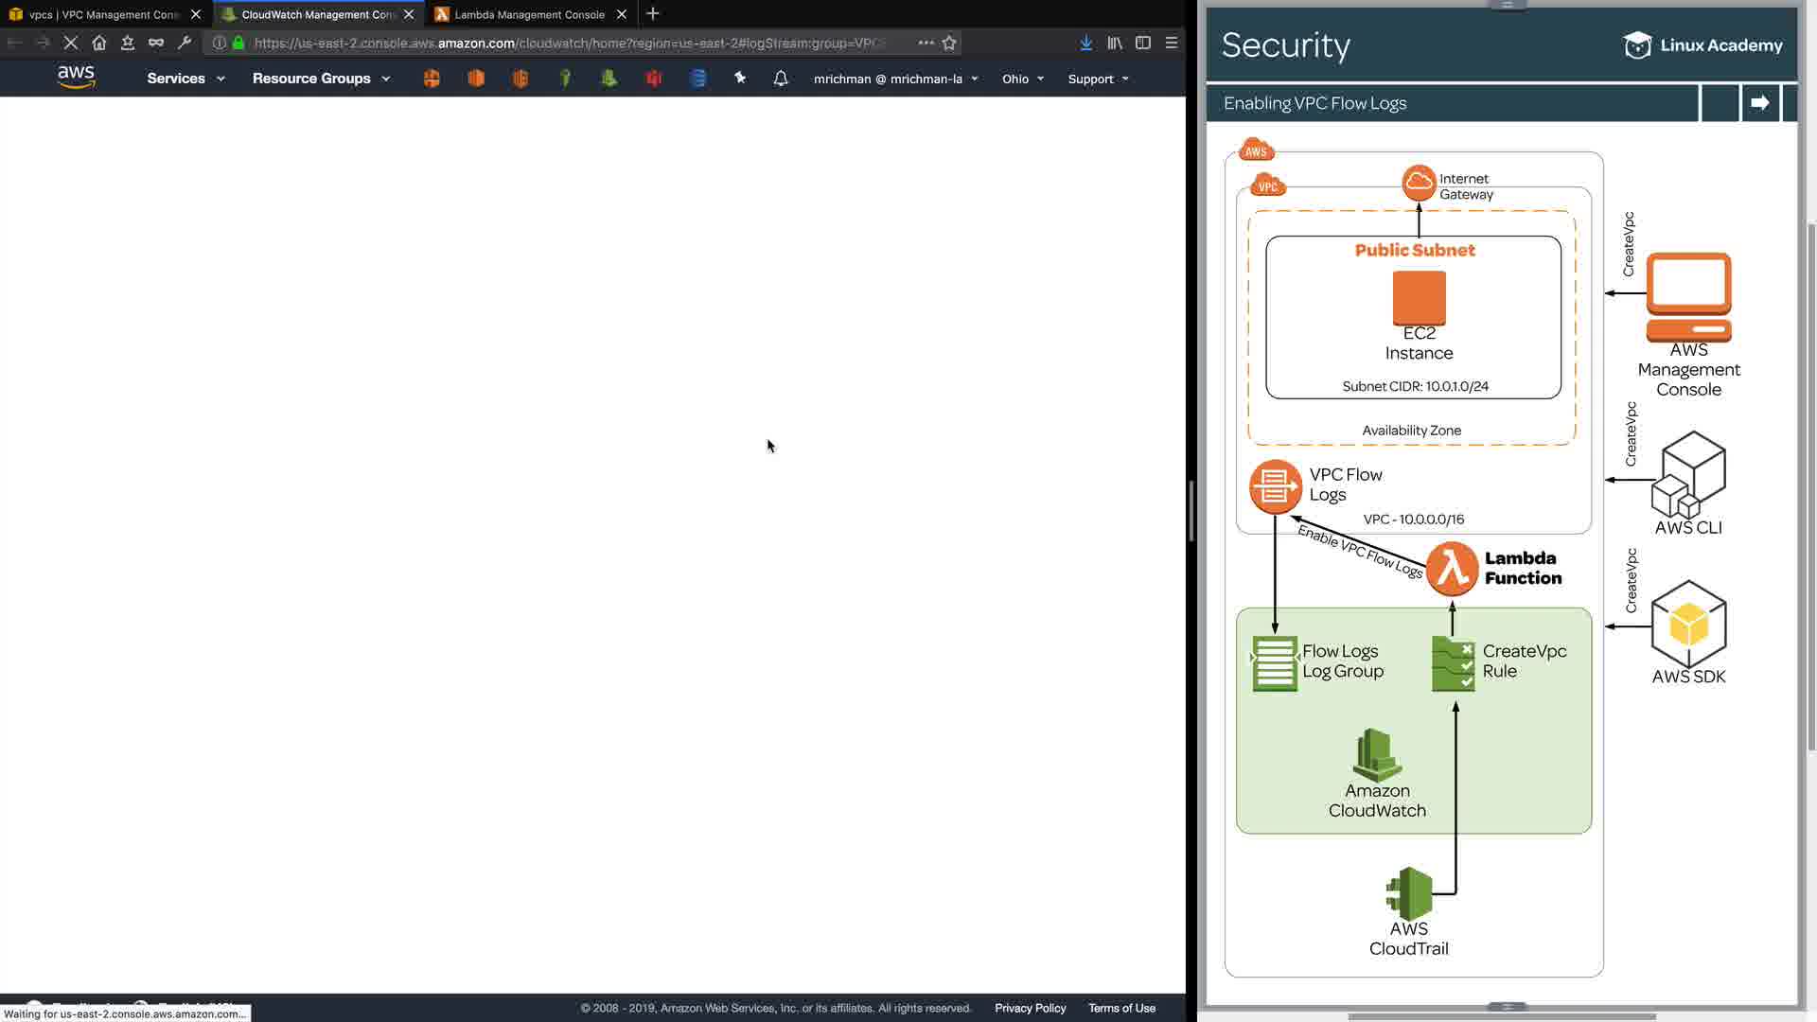Open the Ohio region selector
Screen dimensions: 1817x1022
[1023, 79]
